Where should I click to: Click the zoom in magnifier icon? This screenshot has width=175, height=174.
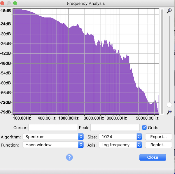169,11
